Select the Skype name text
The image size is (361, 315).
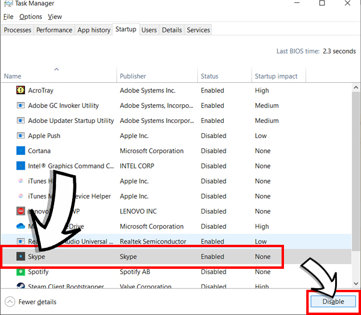[36, 257]
